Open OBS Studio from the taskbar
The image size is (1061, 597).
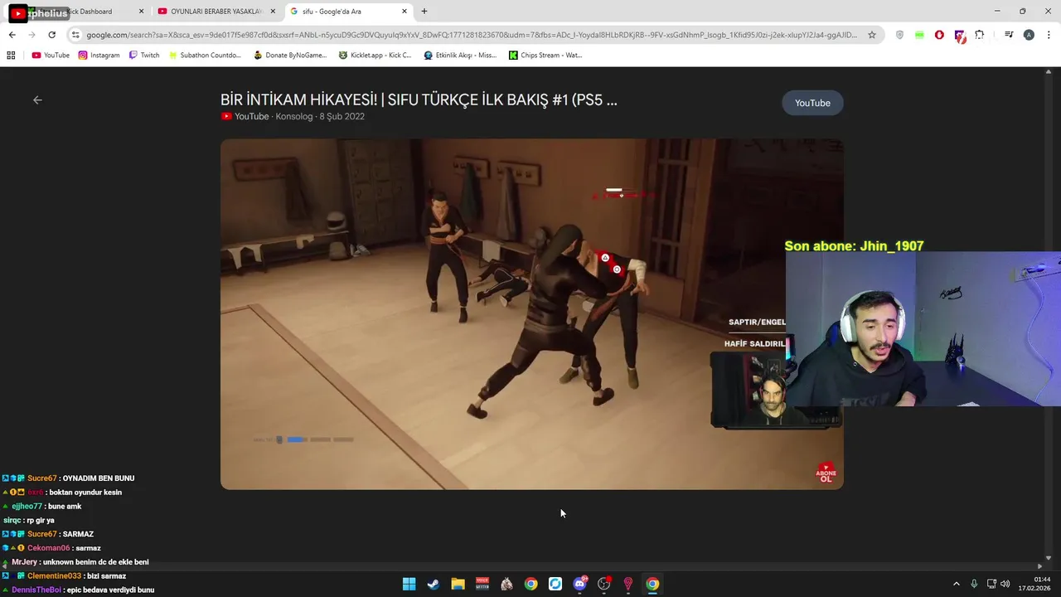point(604,584)
